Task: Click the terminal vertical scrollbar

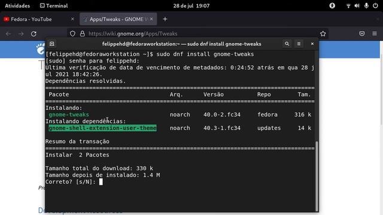Action: pos(317,176)
